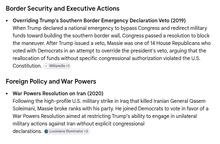This screenshot has height=144, width=220.
Task: Open the Louisiana Illuminator +2 citation chip
Action: coord(66,131)
